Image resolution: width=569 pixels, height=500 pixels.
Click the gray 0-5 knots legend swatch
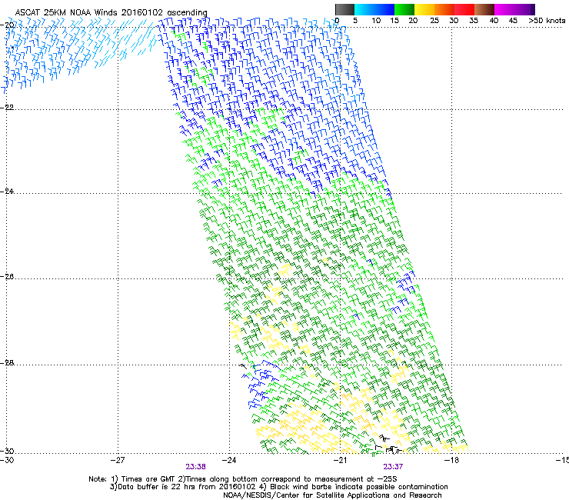344,9
